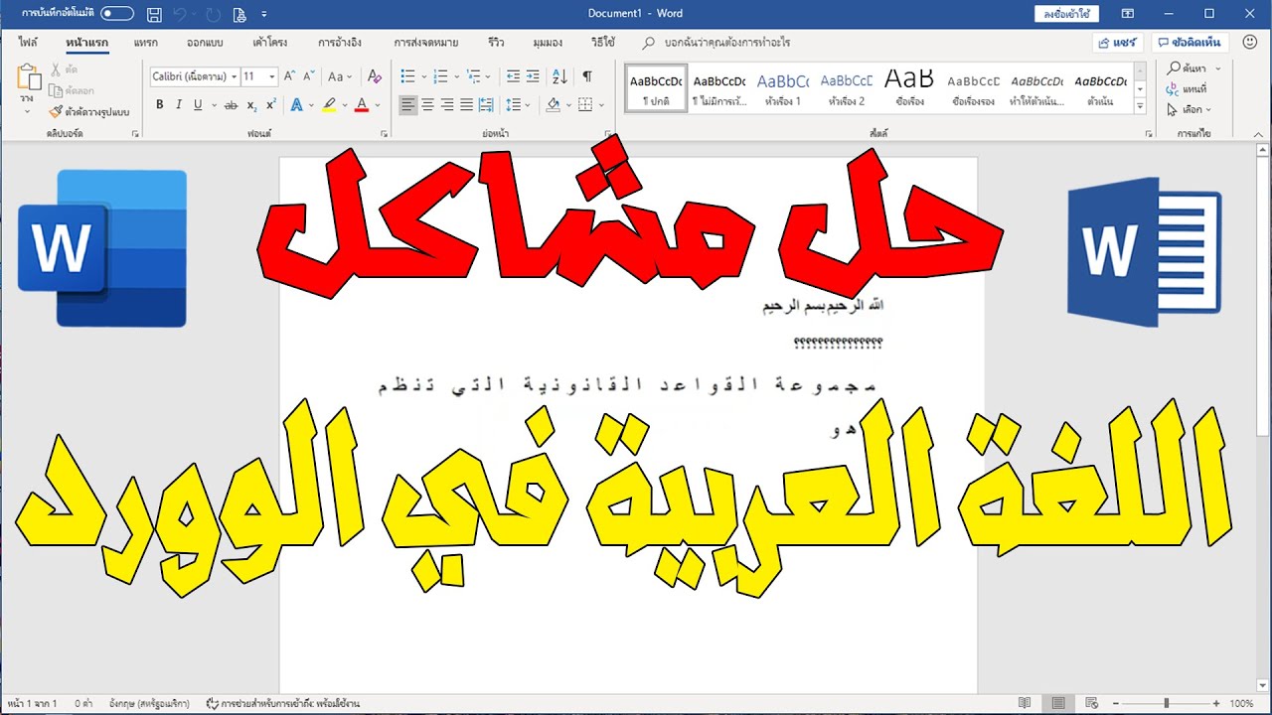This screenshot has height=715, width=1272.
Task: Click the Text Effects blue A icon
Action: [x=296, y=104]
